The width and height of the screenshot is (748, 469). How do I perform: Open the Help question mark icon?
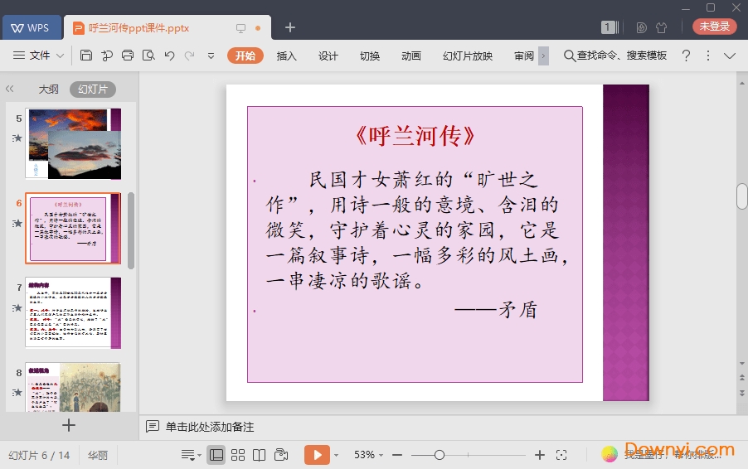pos(686,56)
